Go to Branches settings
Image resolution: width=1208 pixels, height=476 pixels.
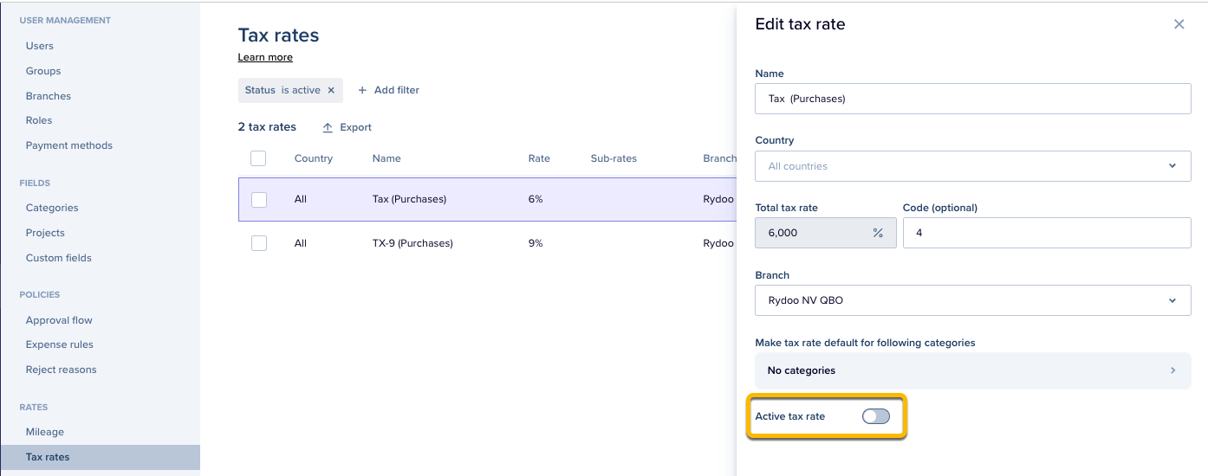click(x=49, y=96)
